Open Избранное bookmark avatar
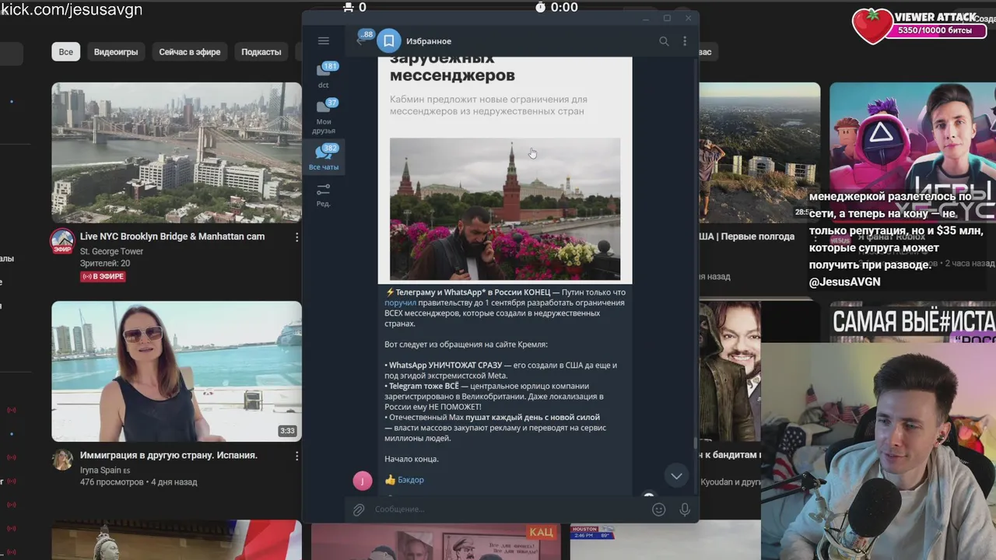 point(389,41)
